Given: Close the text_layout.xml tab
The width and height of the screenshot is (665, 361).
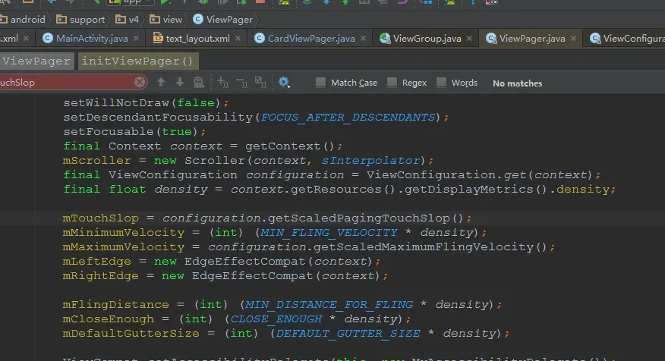Looking at the screenshot, I should [x=238, y=39].
